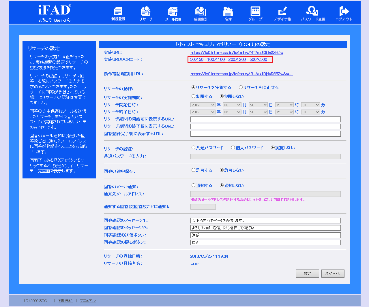This screenshot has height=307, width=369.
Task: Select 制限する for the research period
Action: tap(193, 96)
